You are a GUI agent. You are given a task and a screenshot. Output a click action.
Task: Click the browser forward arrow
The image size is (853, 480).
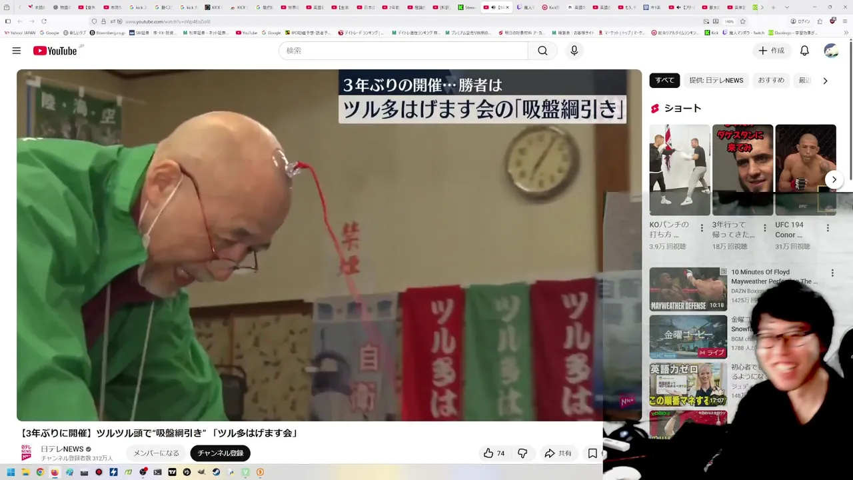(x=32, y=21)
